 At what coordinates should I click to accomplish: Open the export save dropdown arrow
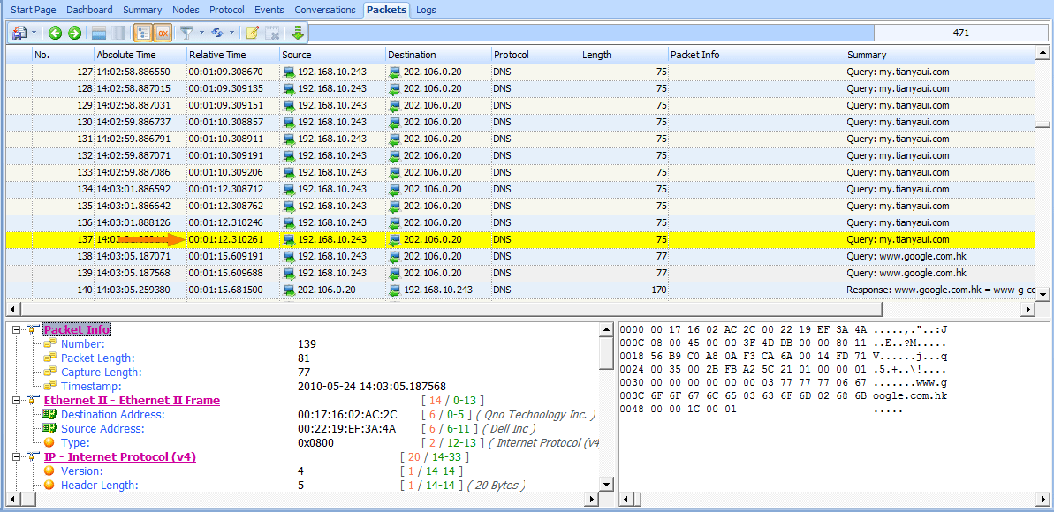tap(34, 33)
